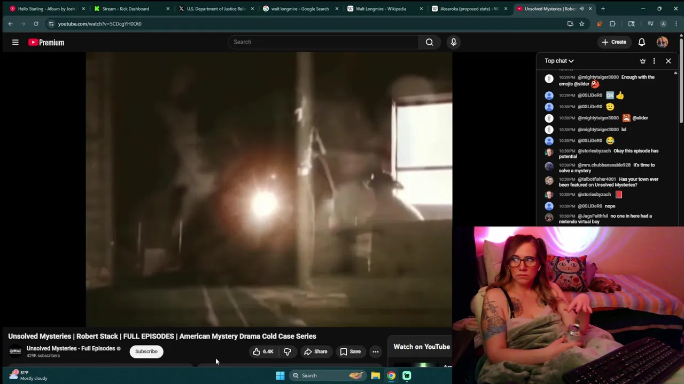The width and height of the screenshot is (684, 384).
Task: Open the tab search tool icon
Action: point(632,23)
